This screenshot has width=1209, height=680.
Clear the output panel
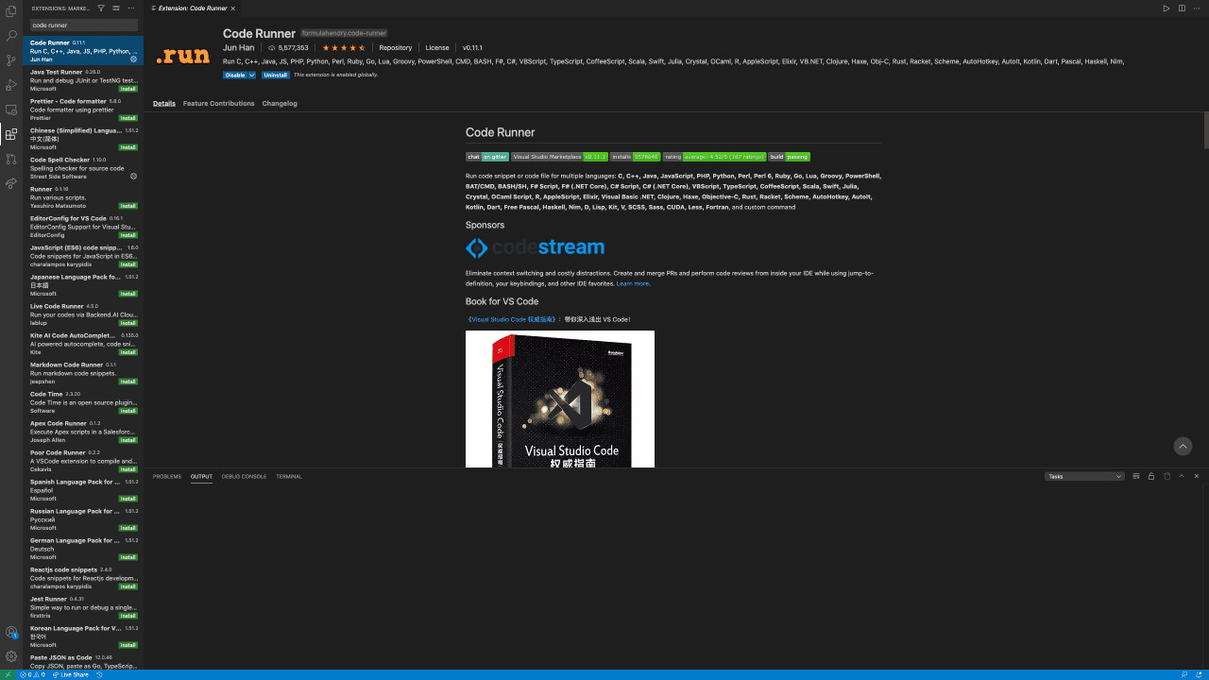click(x=1136, y=476)
